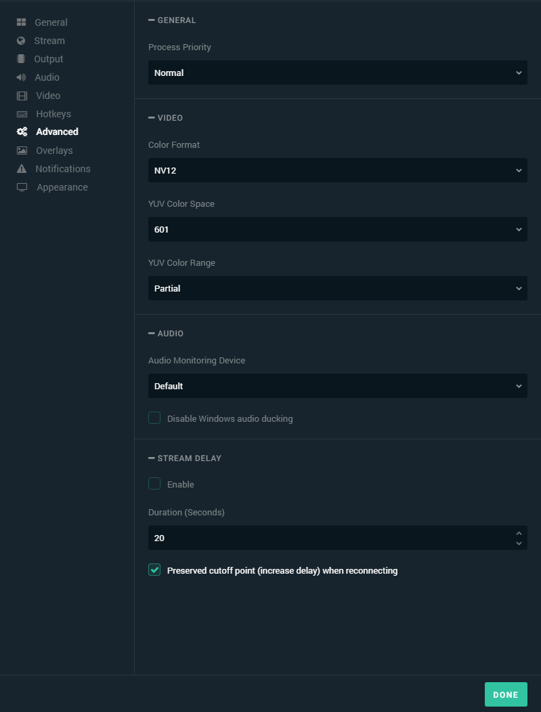Go to Output settings
Viewport: 541px width, 712px height.
point(49,59)
